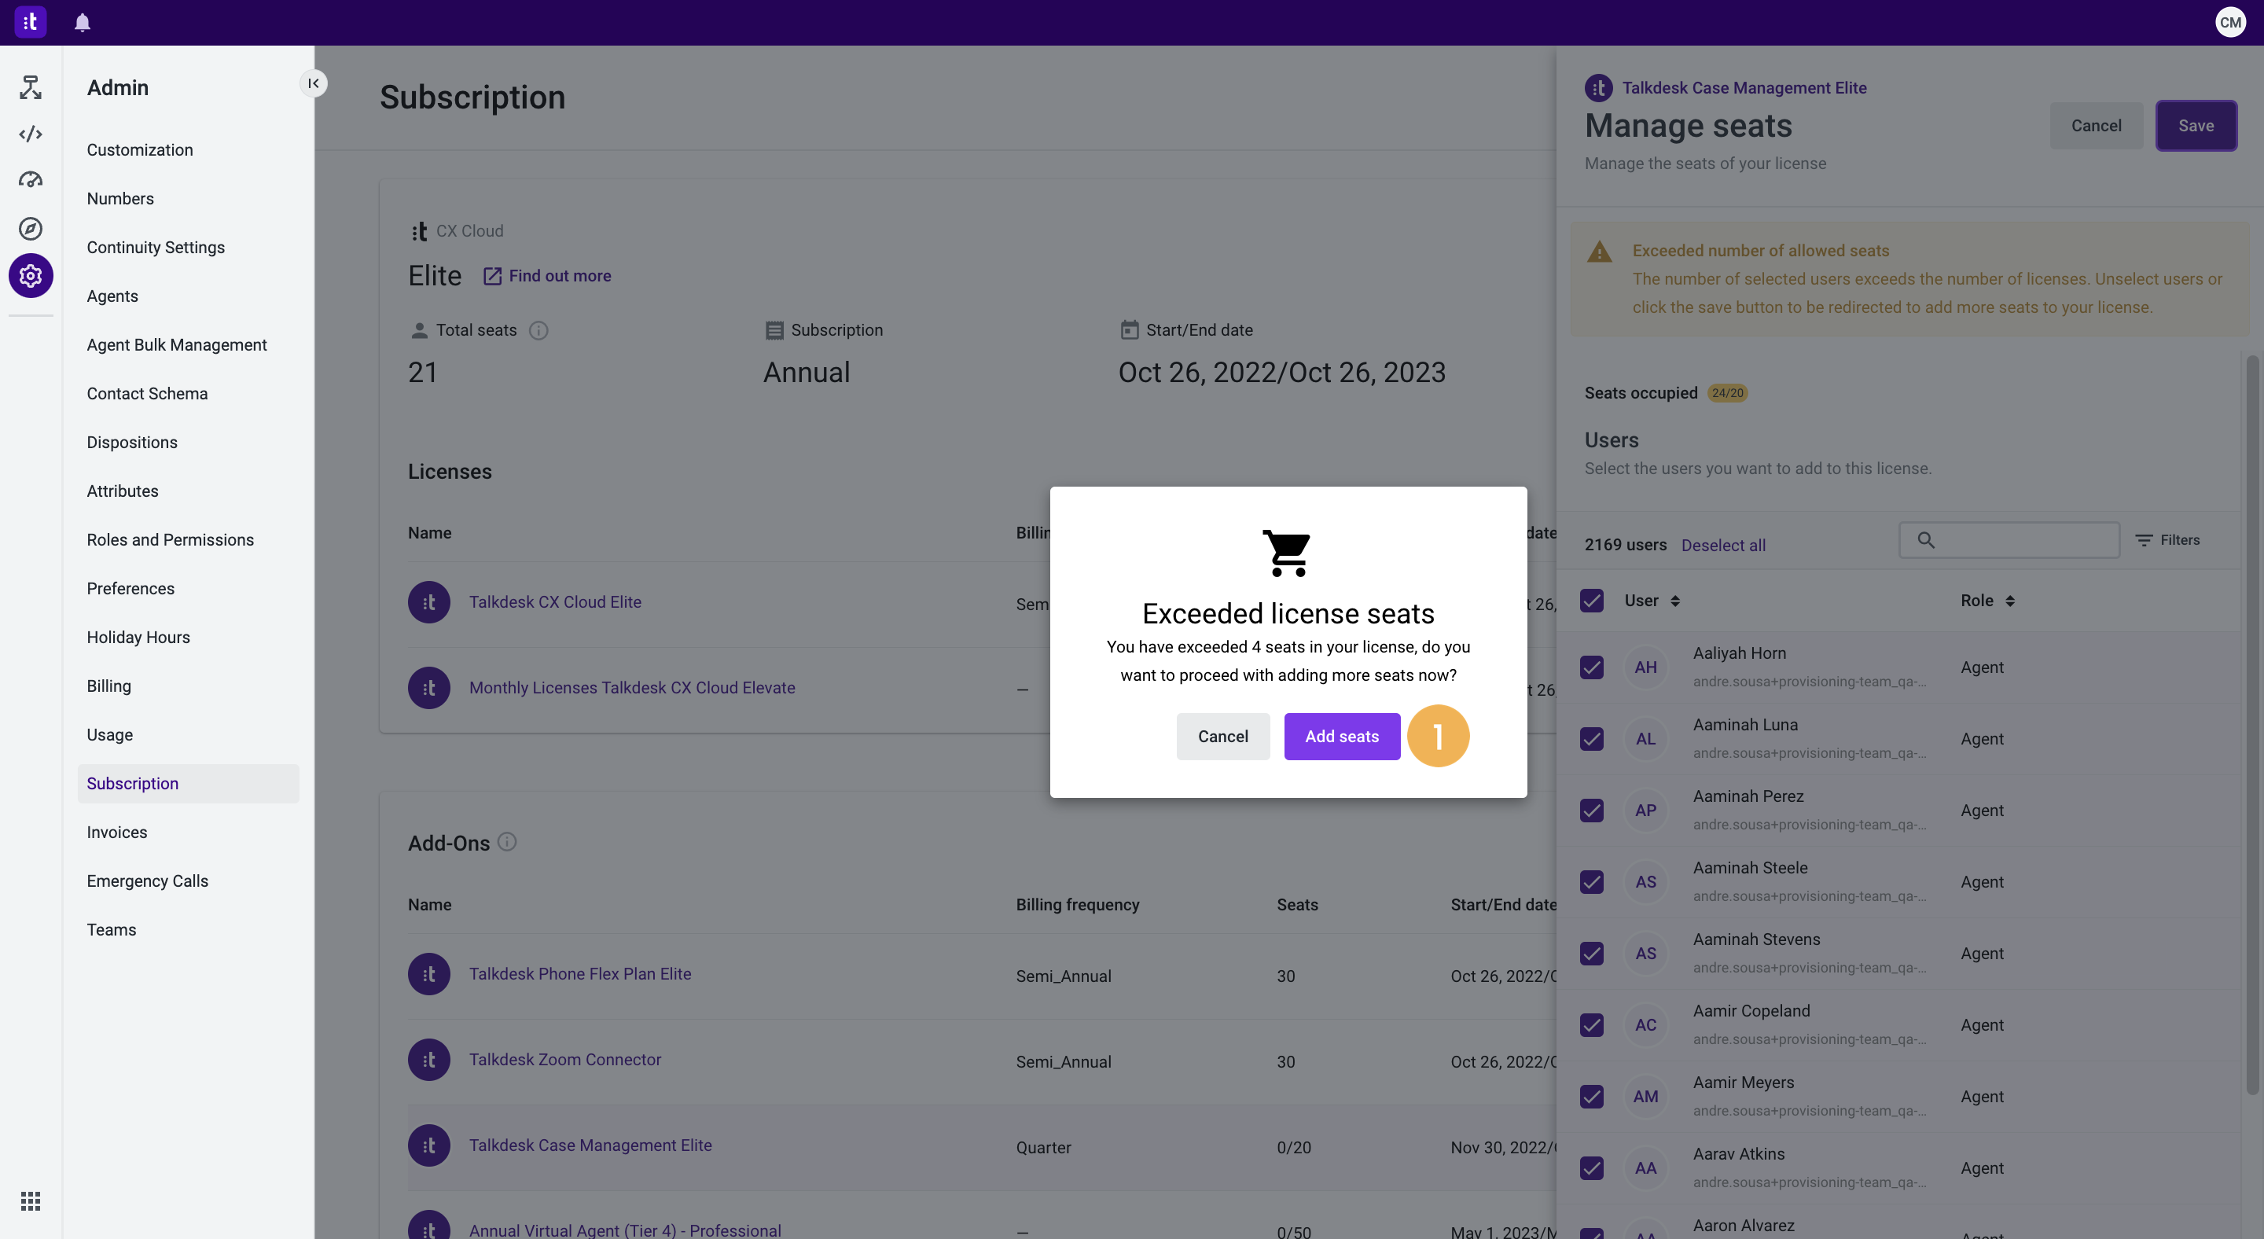Click the Manage seats panel scrollbar
Viewport: 2264px width, 1239px height.
[x=2252, y=725]
